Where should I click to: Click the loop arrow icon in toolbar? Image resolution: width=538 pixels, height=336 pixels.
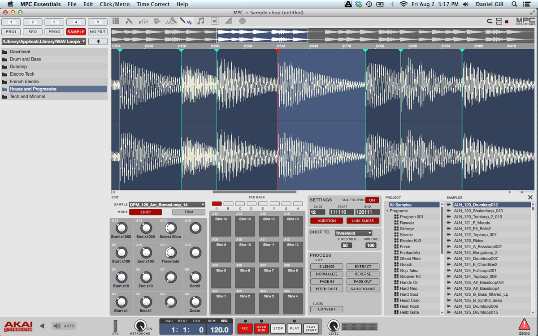(x=490, y=21)
